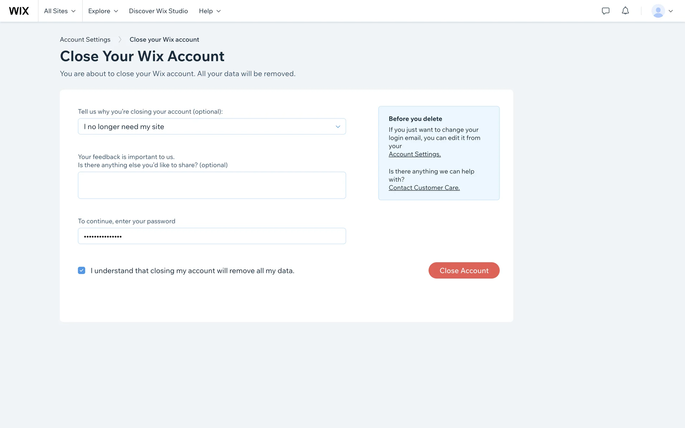Click the breadcrumb arrow separator

click(120, 40)
